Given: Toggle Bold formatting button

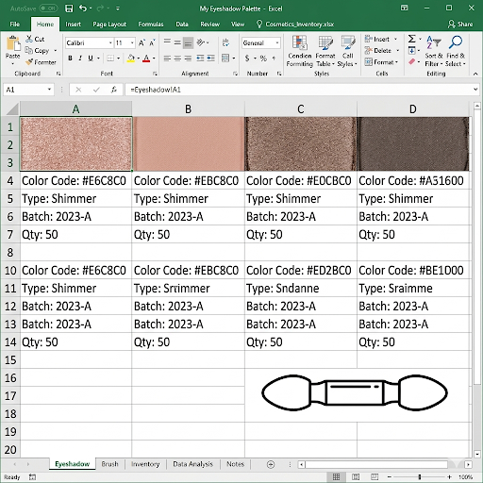Looking at the screenshot, I should pyautogui.click(x=70, y=58).
